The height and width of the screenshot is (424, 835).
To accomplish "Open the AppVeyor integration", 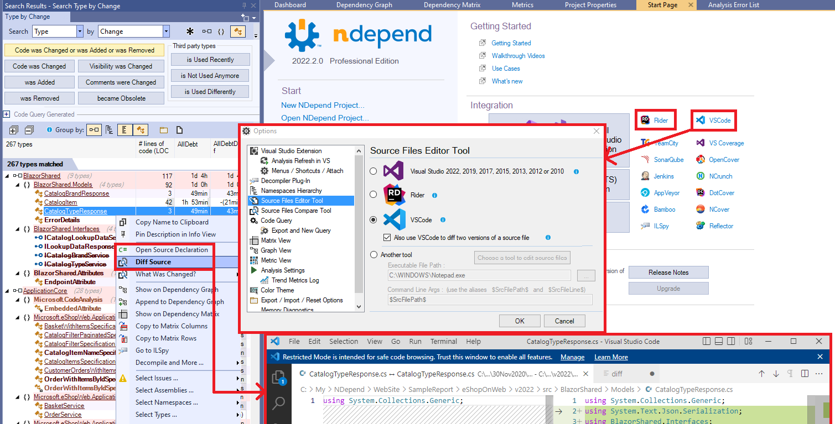I will click(x=661, y=193).
